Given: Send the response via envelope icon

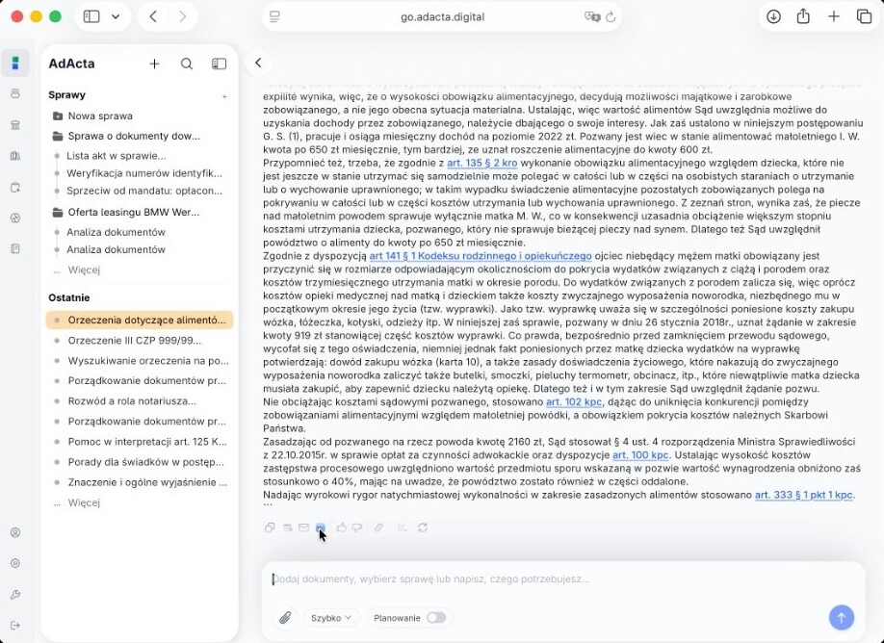Looking at the screenshot, I should click(x=304, y=527).
